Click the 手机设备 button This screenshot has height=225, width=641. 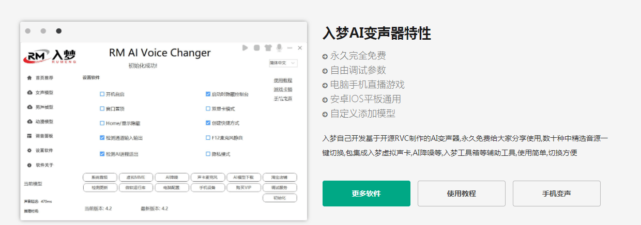208,188
